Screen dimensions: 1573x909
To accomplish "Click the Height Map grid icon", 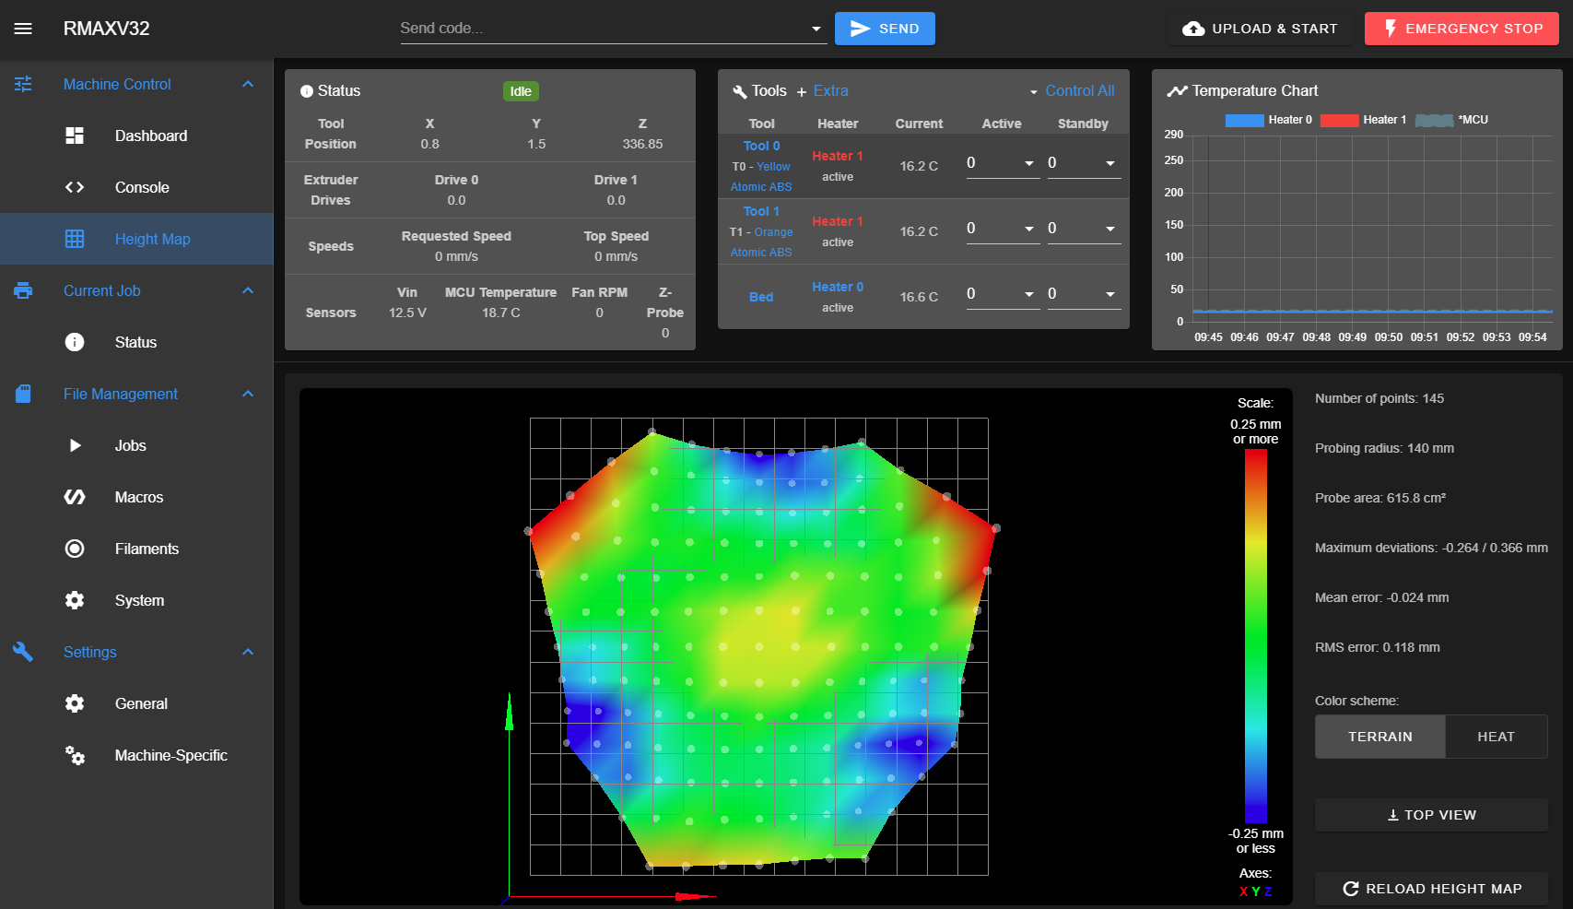I will coord(75,239).
